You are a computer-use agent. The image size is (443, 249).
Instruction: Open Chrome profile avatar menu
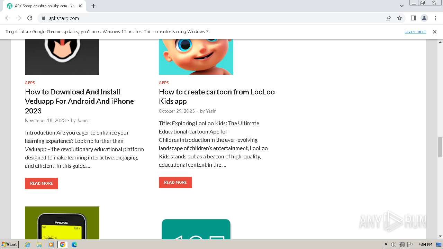pyautogui.click(x=424, y=18)
